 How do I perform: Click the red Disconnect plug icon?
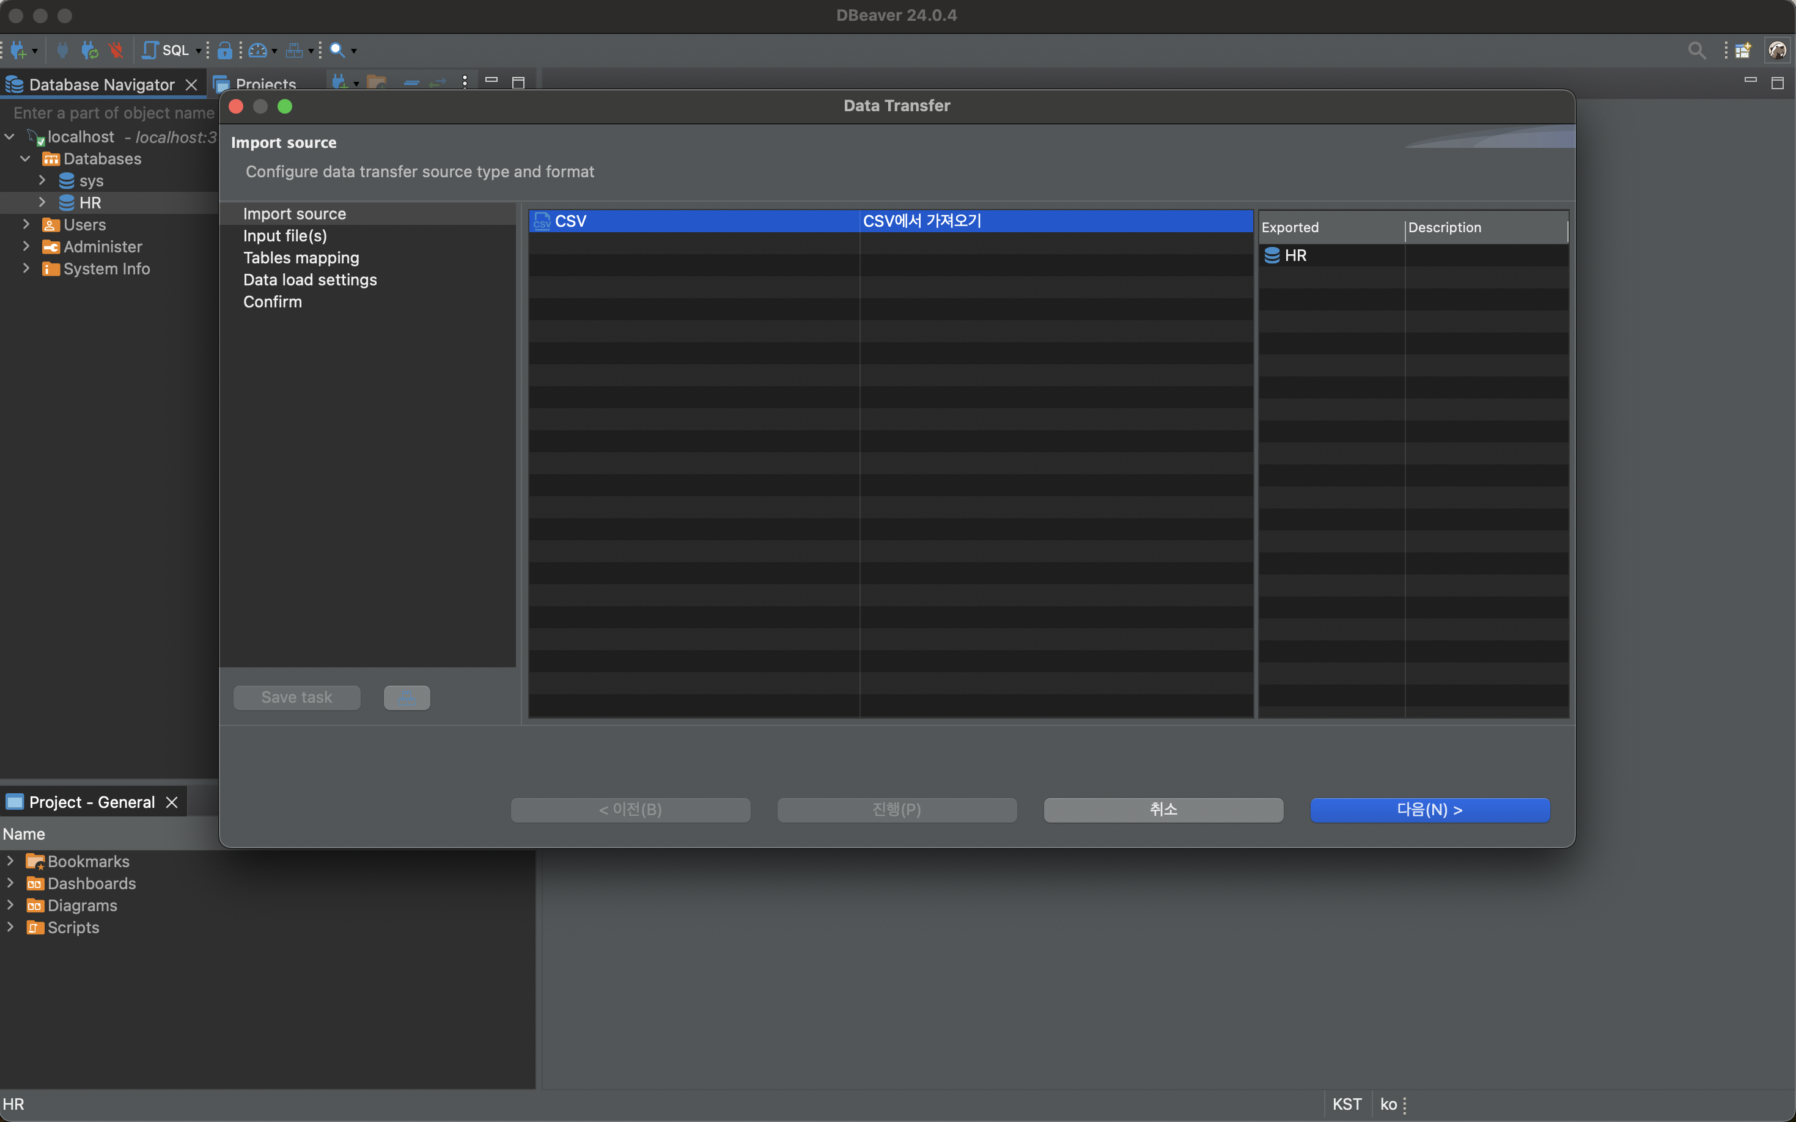tap(116, 51)
